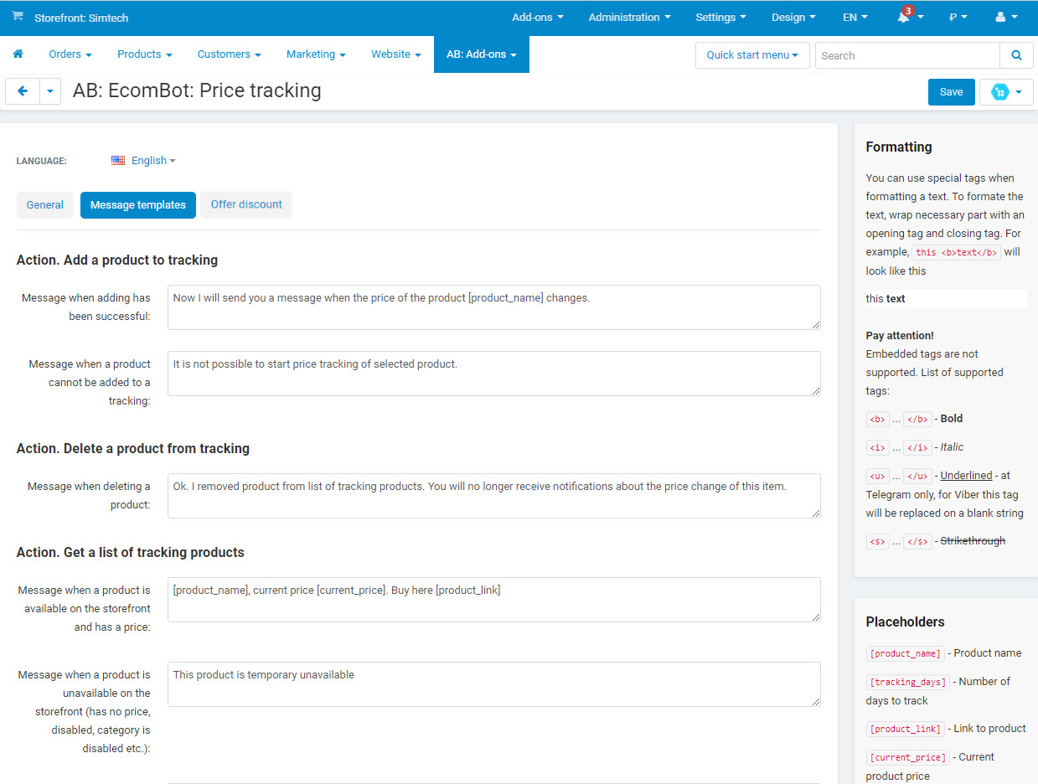Click inside the Search field
This screenshot has height=784, width=1038.
pyautogui.click(x=906, y=54)
